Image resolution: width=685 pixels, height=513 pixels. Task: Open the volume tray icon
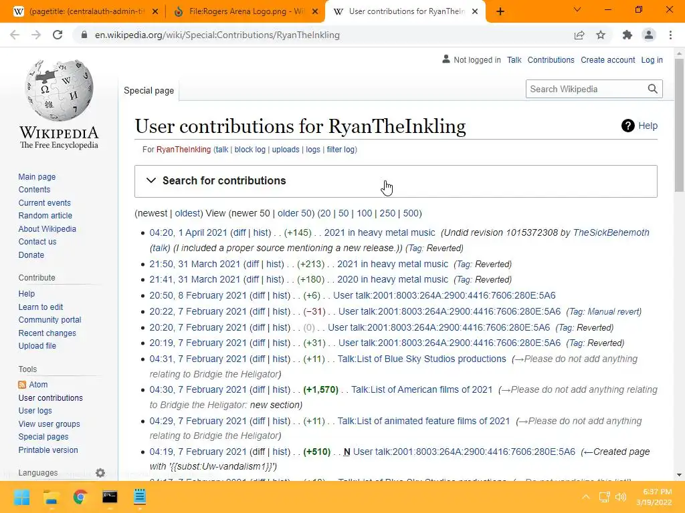coord(620,497)
